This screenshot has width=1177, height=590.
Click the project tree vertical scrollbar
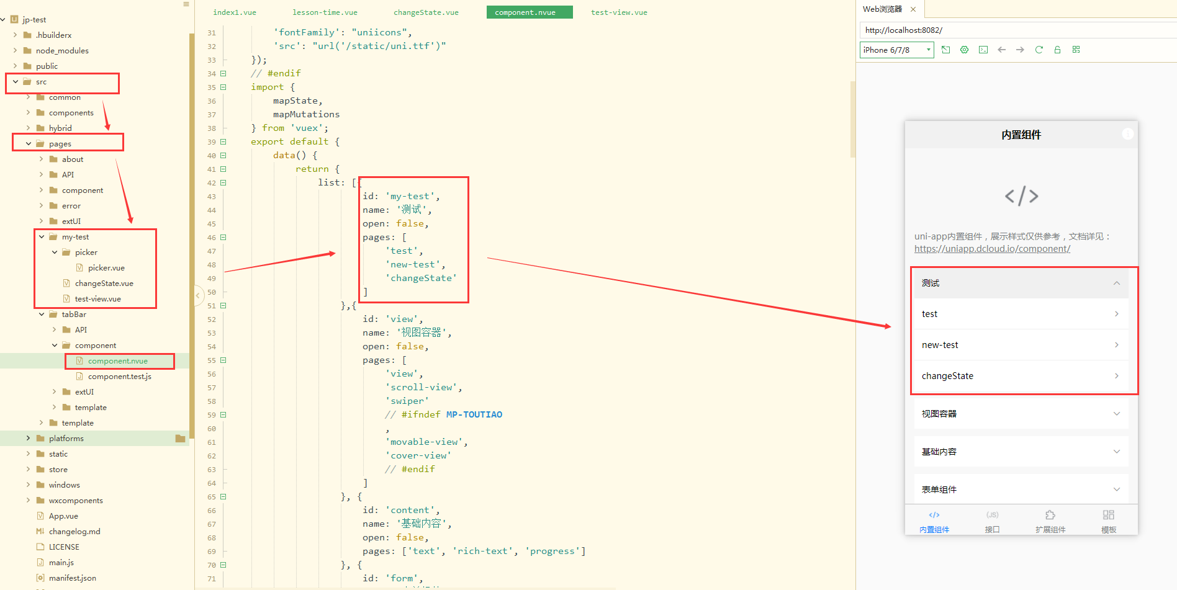click(192, 236)
